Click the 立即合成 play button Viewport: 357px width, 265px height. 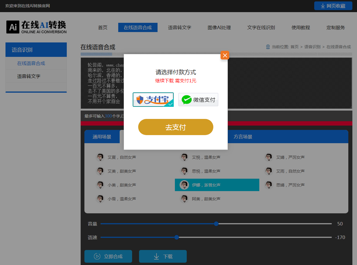pyautogui.click(x=108, y=256)
